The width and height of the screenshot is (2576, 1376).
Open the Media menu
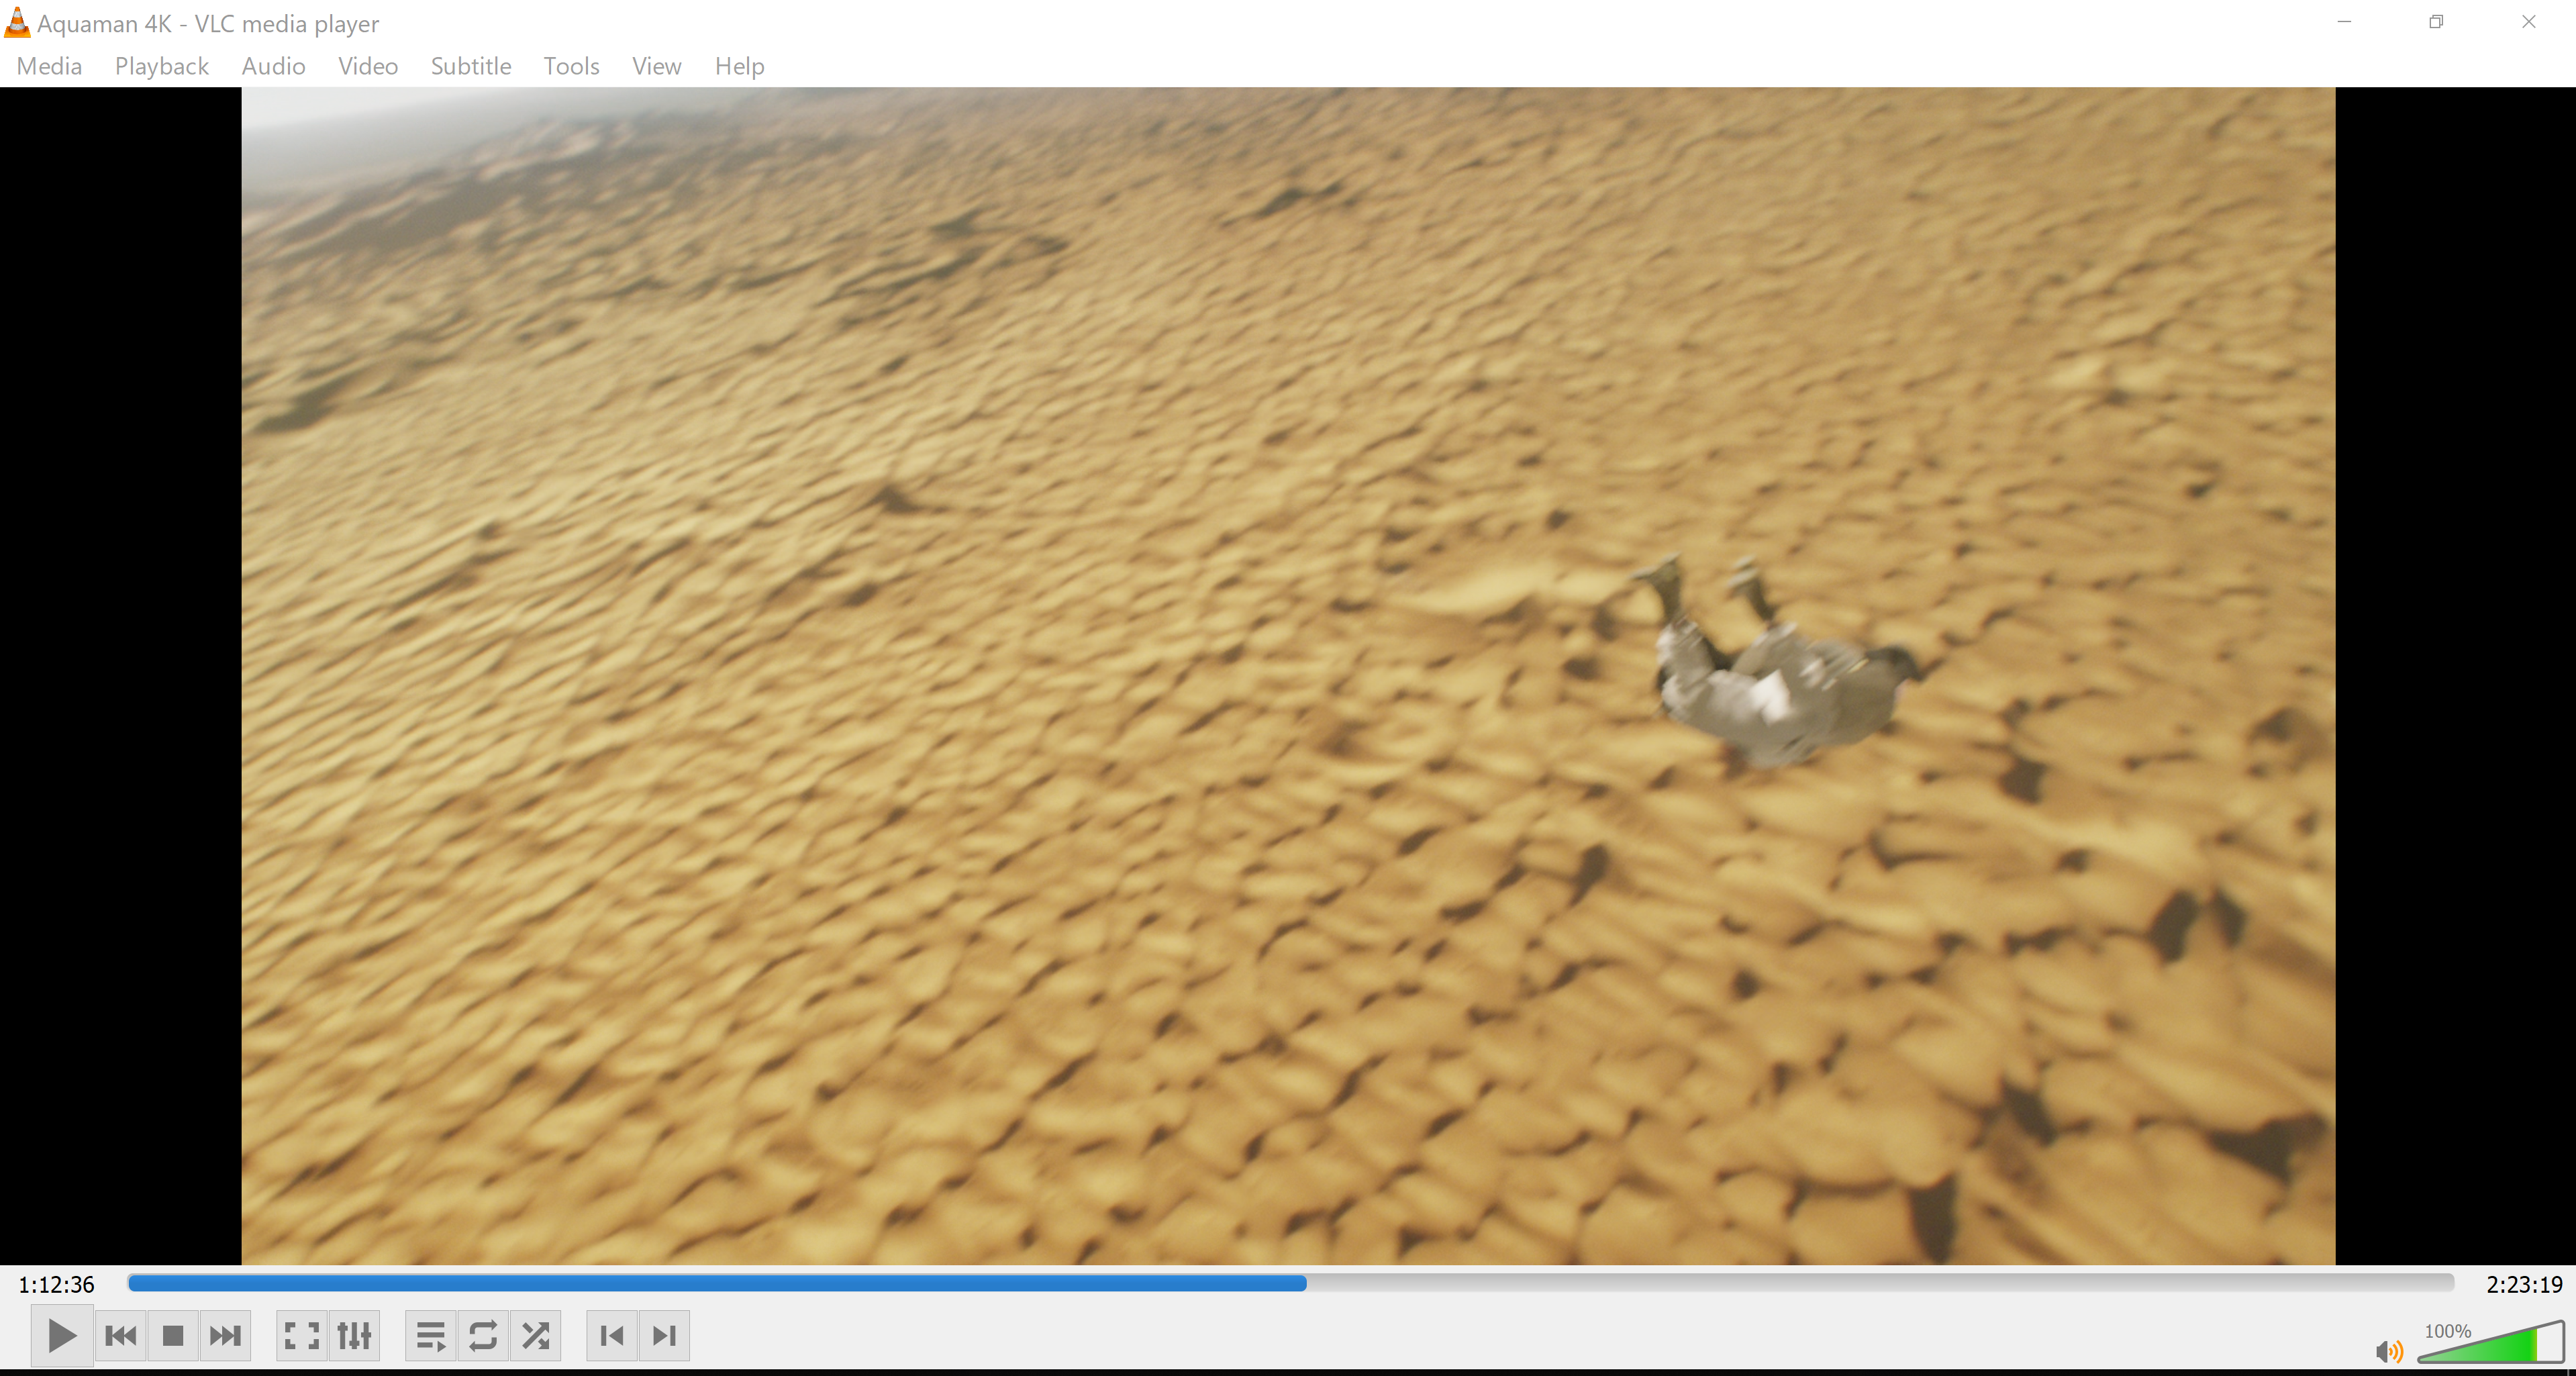point(49,66)
